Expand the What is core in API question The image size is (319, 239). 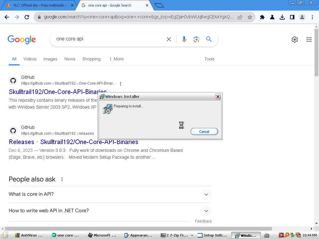pyautogui.click(x=110, y=194)
